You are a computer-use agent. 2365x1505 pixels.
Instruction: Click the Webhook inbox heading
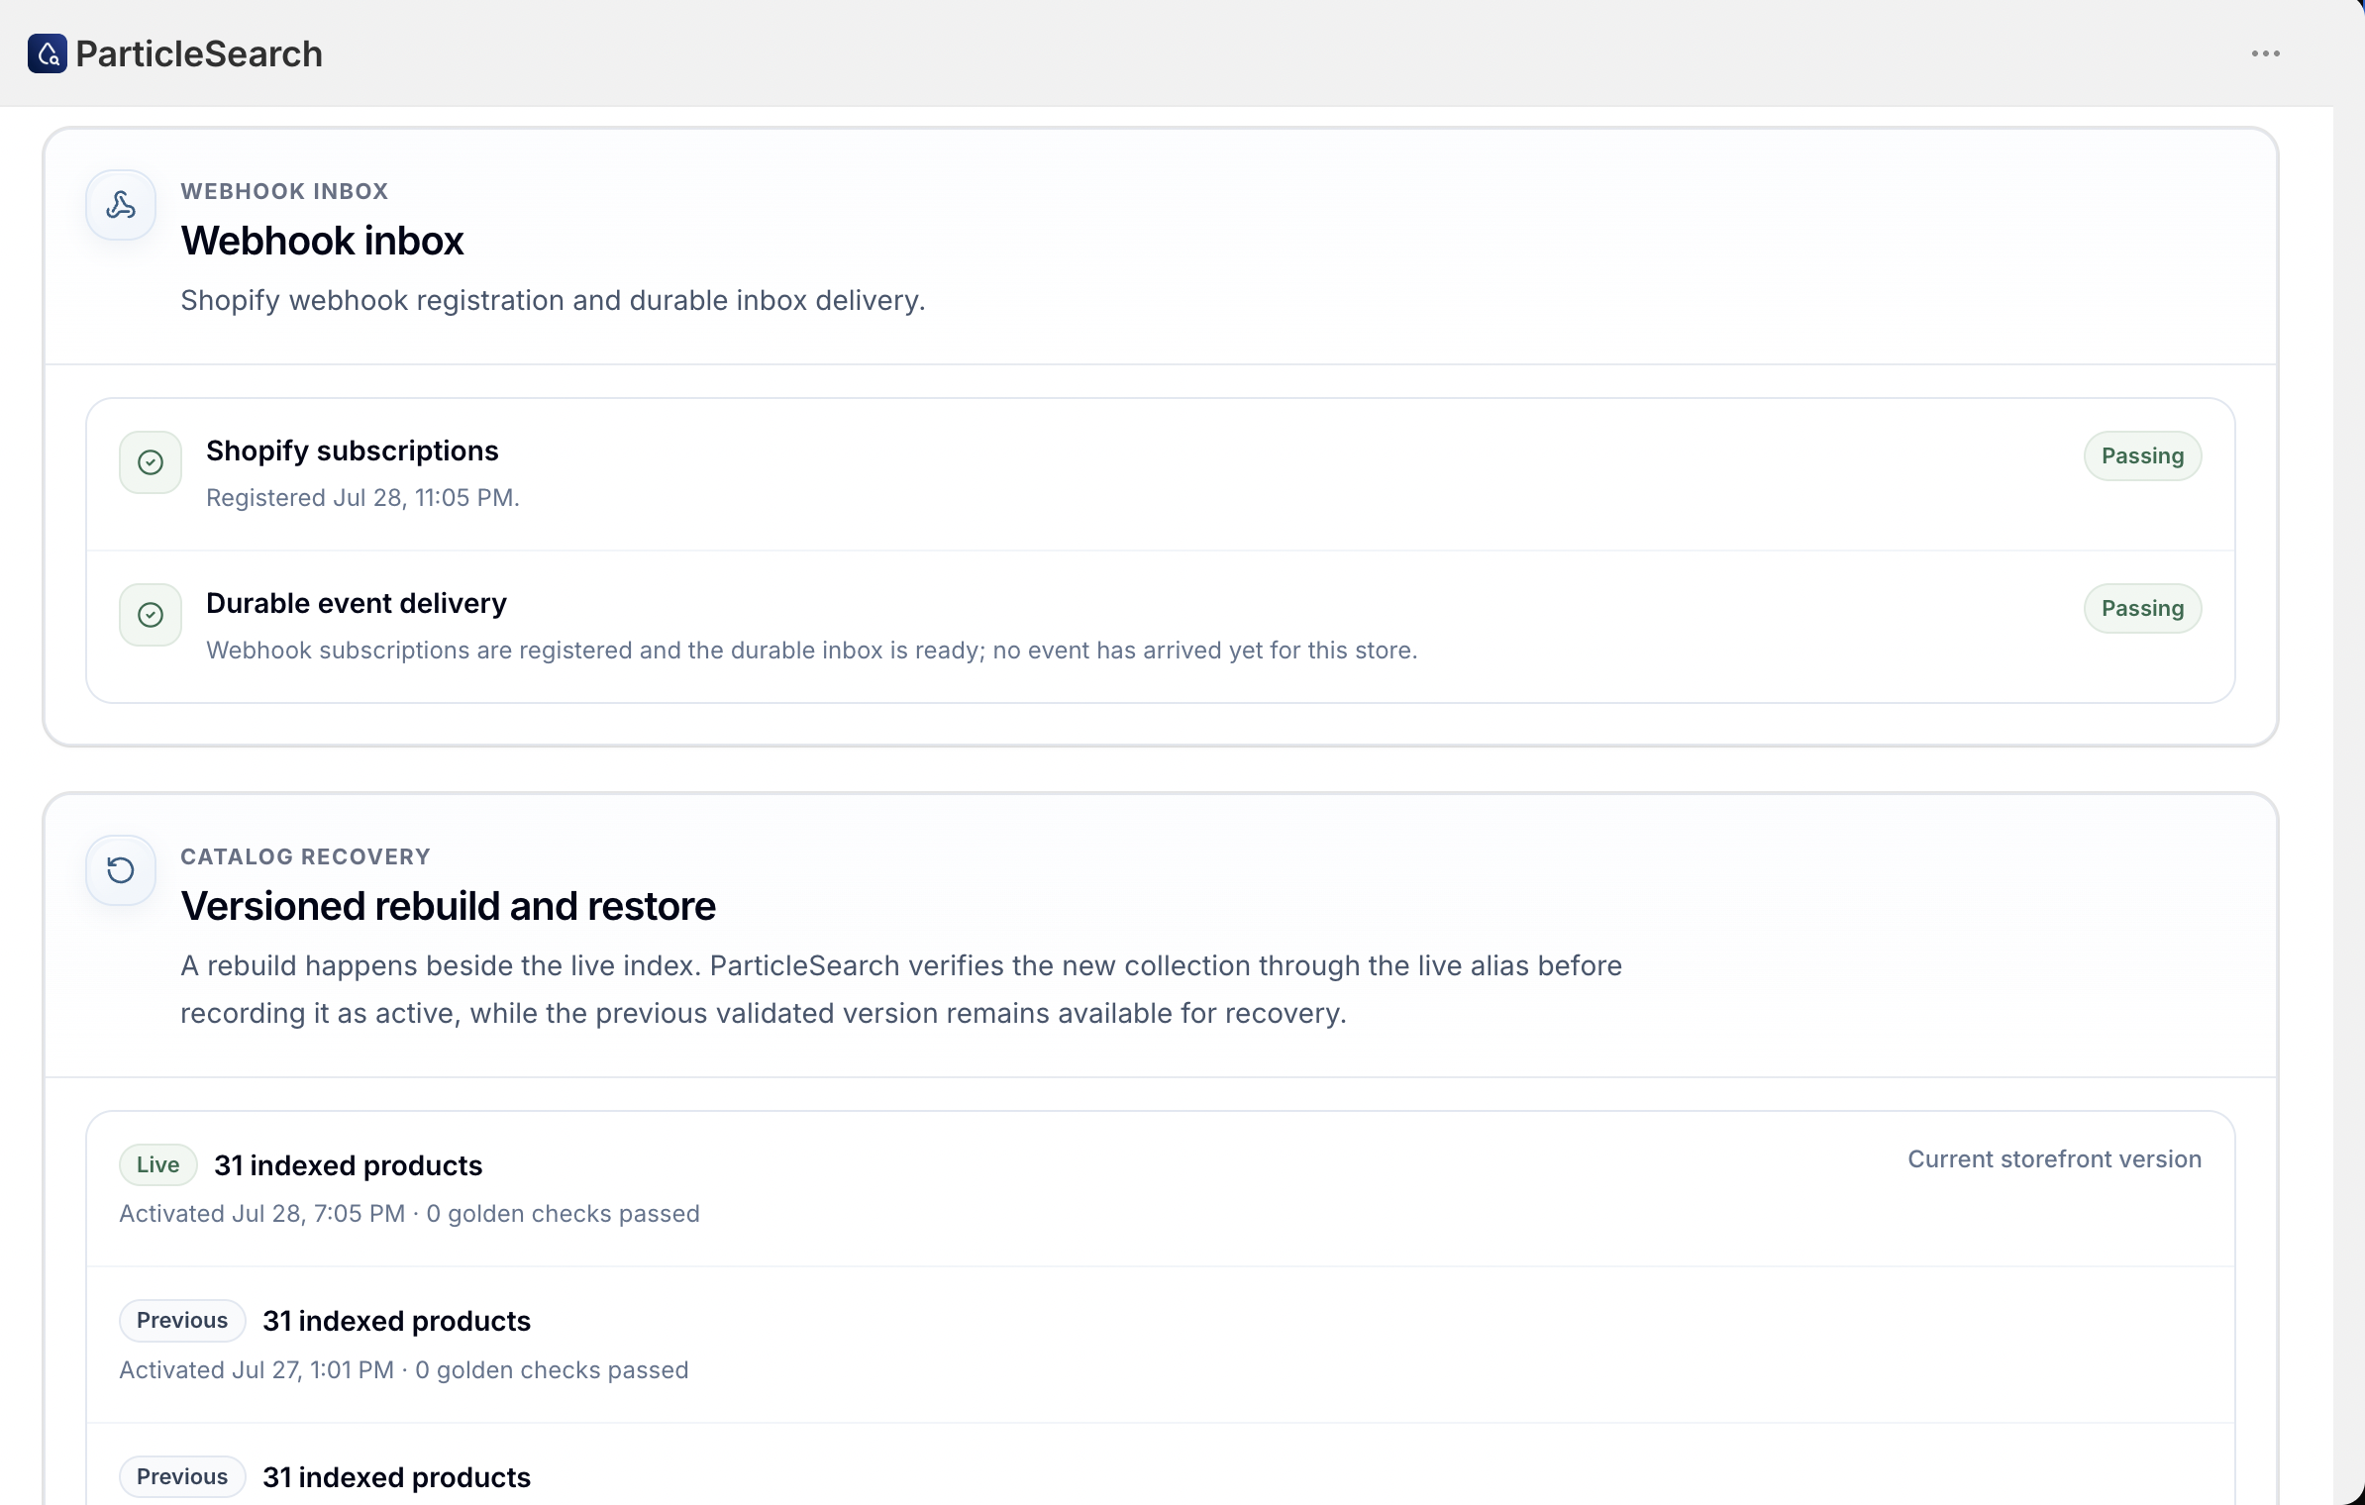tap(322, 241)
